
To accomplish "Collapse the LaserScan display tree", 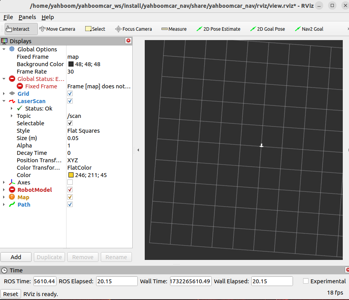I will click(4, 101).
